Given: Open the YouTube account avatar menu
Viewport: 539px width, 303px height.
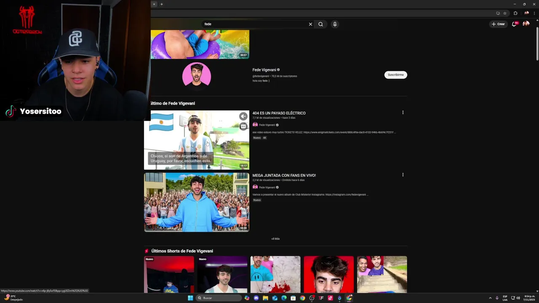Looking at the screenshot, I should pyautogui.click(x=526, y=24).
